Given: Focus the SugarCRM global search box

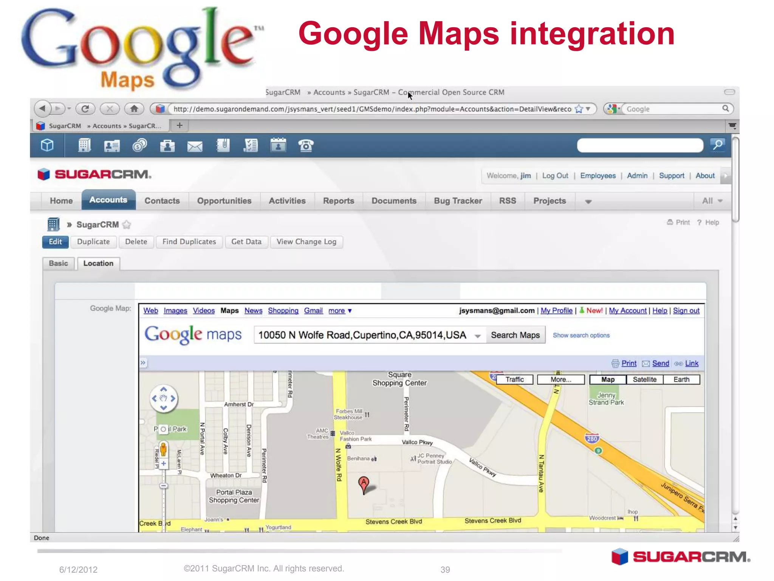Looking at the screenshot, I should tap(640, 145).
